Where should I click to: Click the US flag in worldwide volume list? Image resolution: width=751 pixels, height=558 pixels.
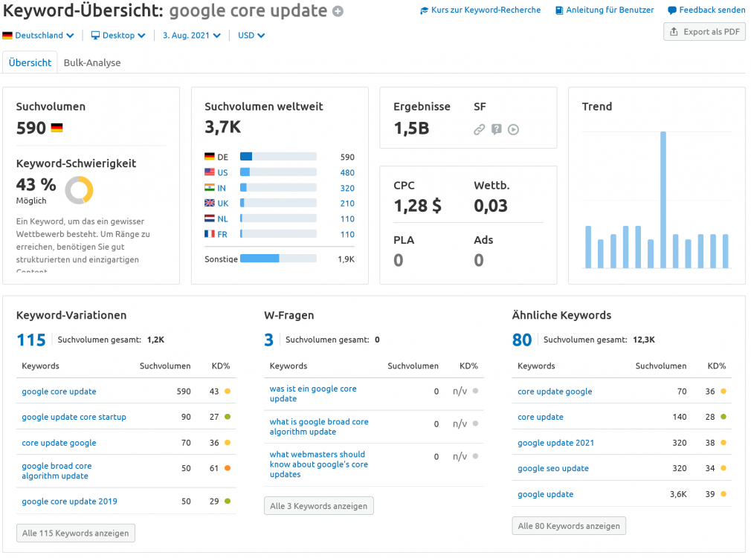[x=209, y=172]
